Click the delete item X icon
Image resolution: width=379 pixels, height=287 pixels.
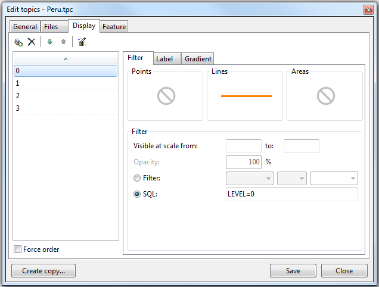(x=32, y=42)
